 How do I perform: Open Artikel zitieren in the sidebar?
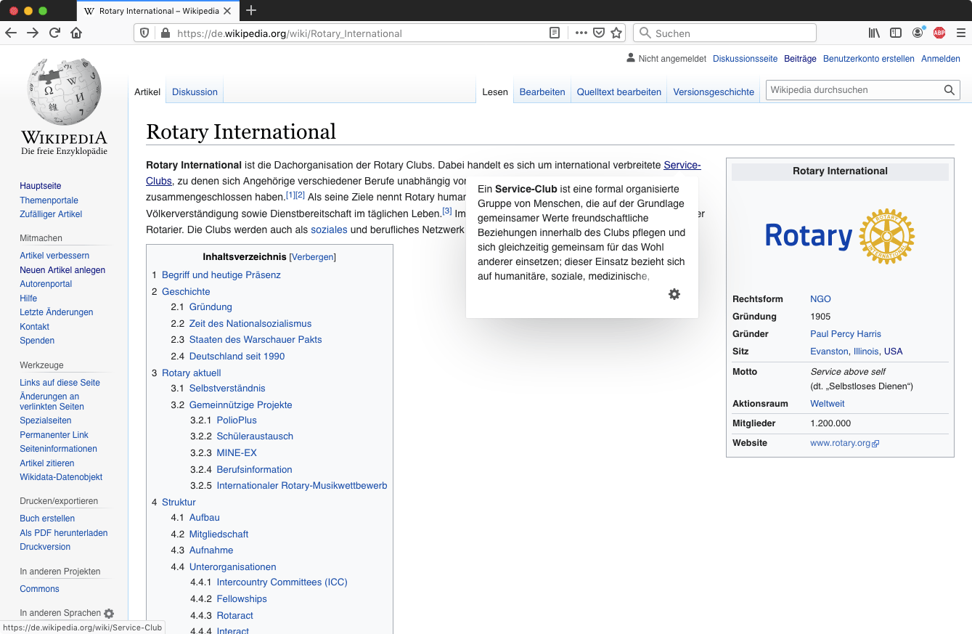(x=47, y=463)
